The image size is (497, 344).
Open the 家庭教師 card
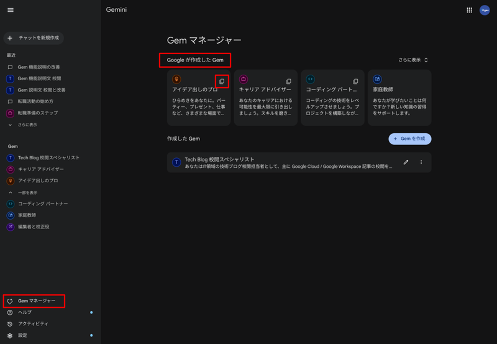399,98
